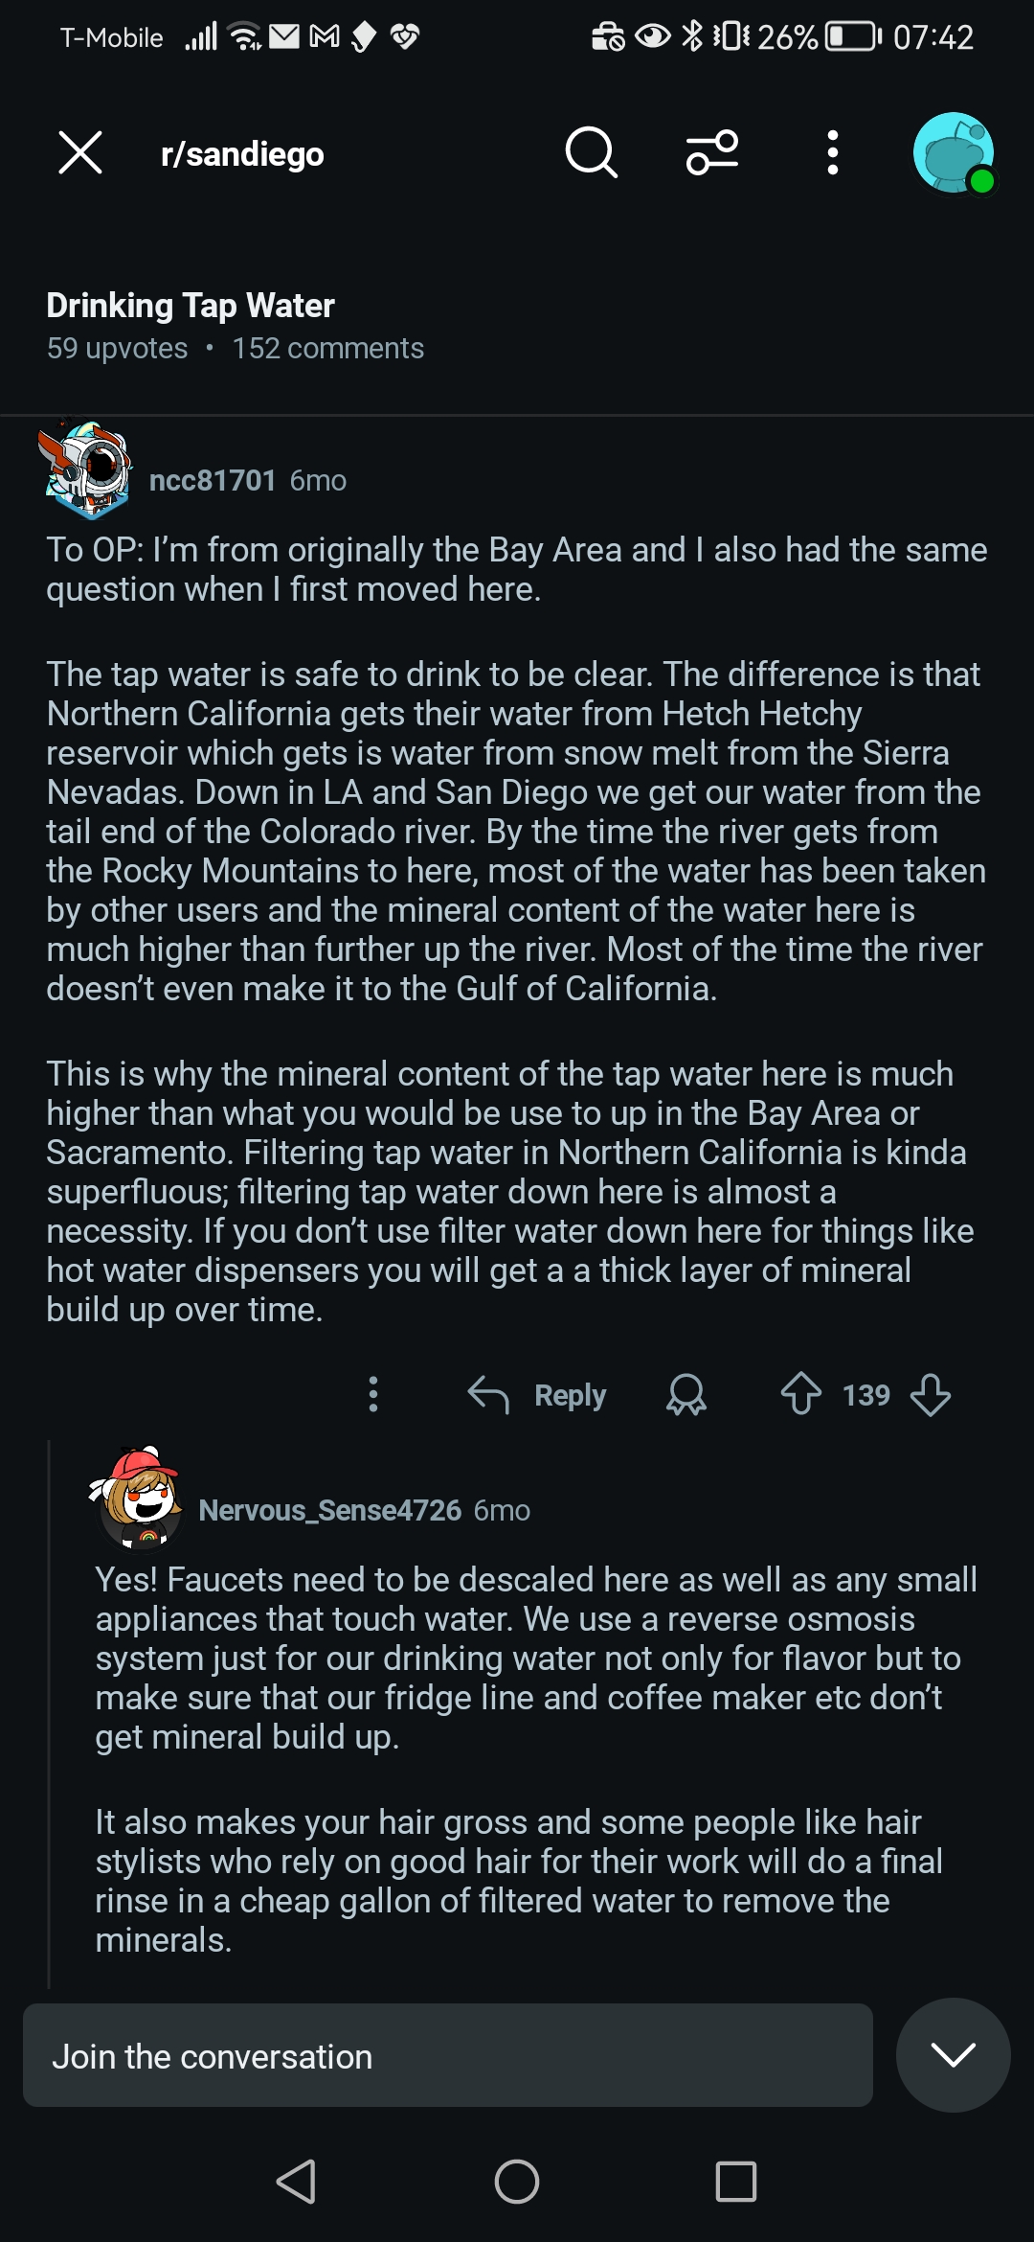The image size is (1034, 2242).
Task: Open Android recent apps overview
Action: tap(735, 2182)
